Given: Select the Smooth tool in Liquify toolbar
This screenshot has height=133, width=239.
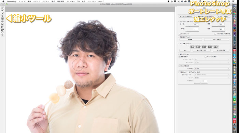Looking at the screenshot, I should point(2,13).
